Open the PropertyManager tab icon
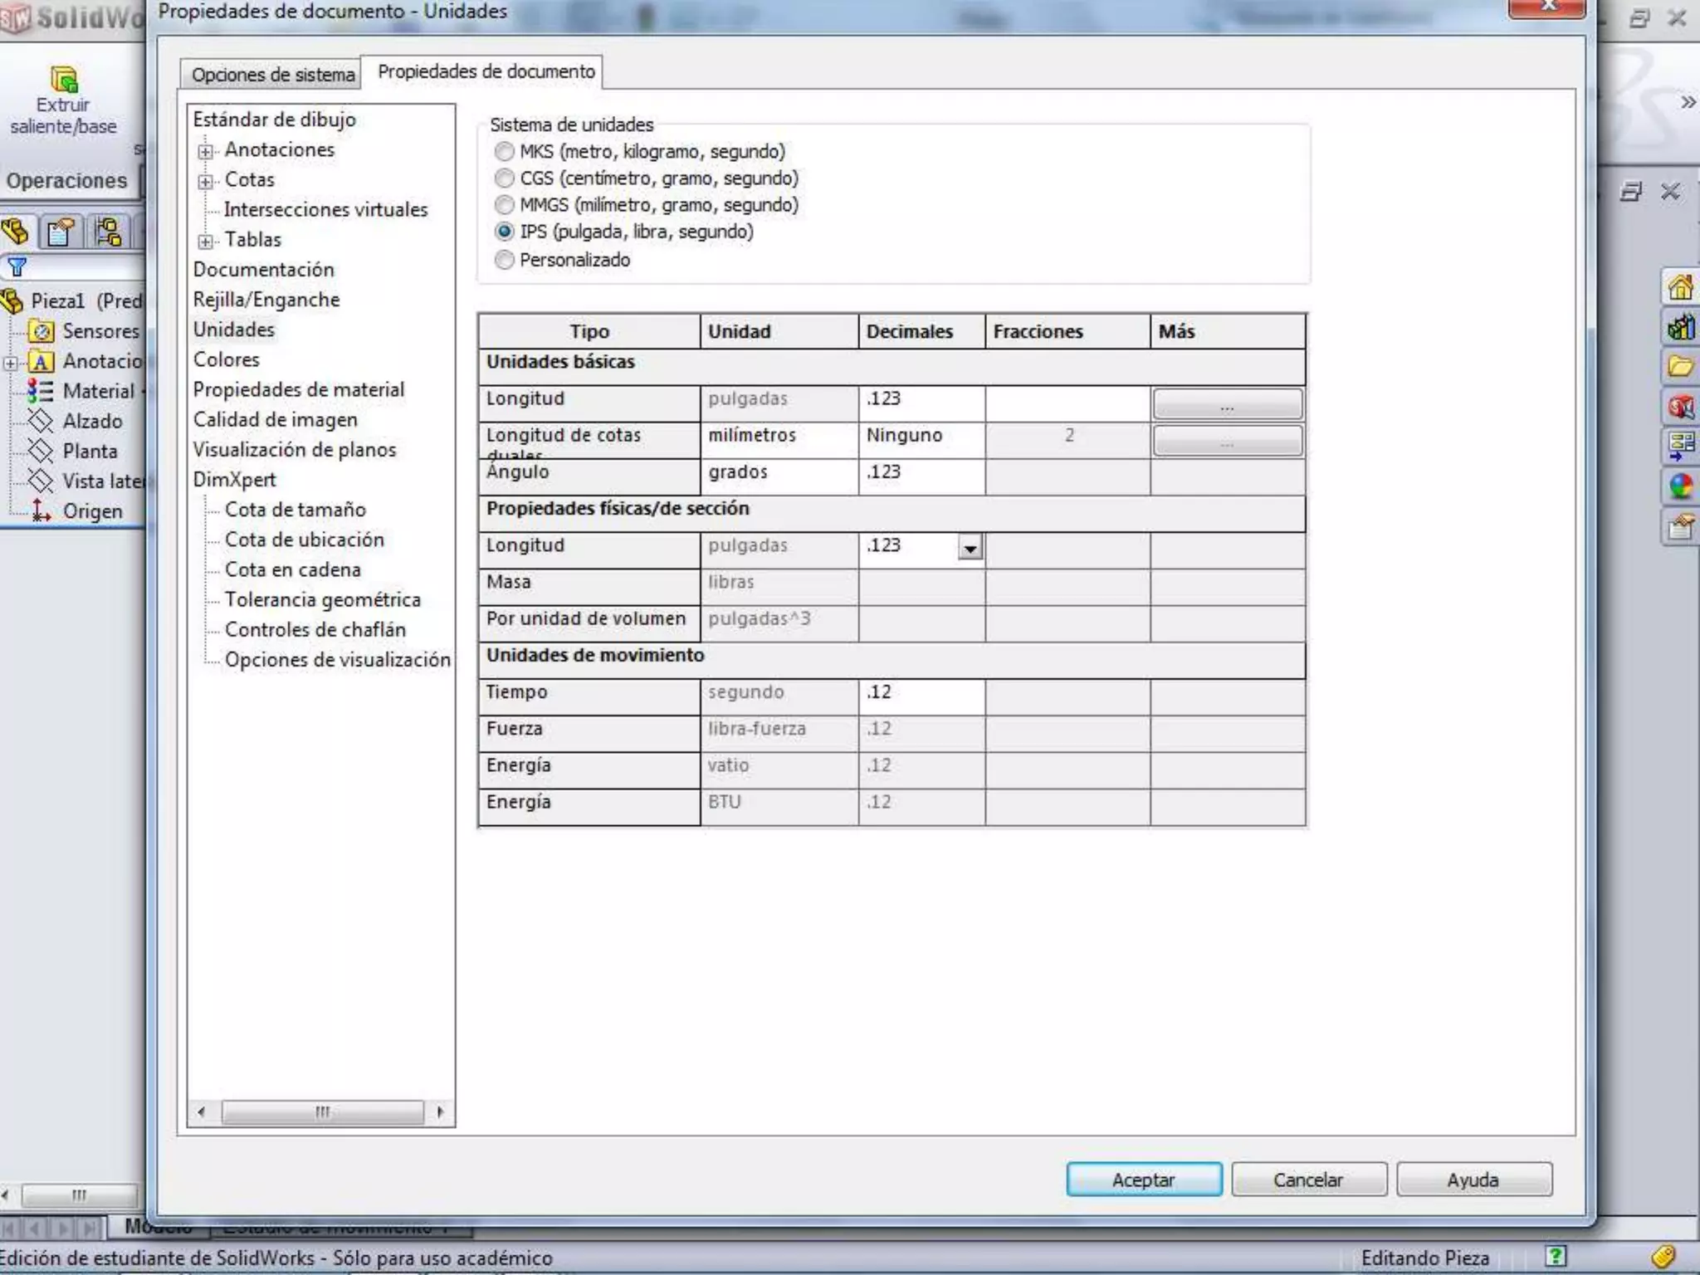The image size is (1700, 1275). [x=61, y=232]
